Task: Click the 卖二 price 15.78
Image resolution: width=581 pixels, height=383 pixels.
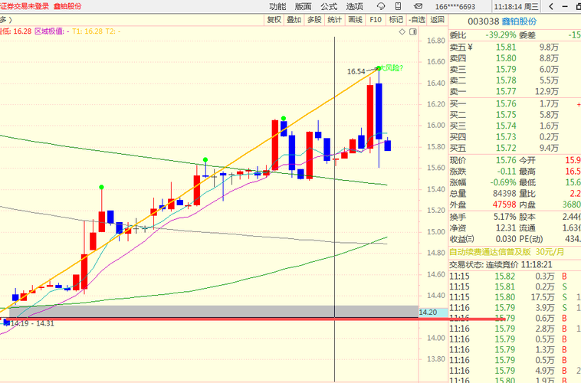Action: click(x=506, y=80)
